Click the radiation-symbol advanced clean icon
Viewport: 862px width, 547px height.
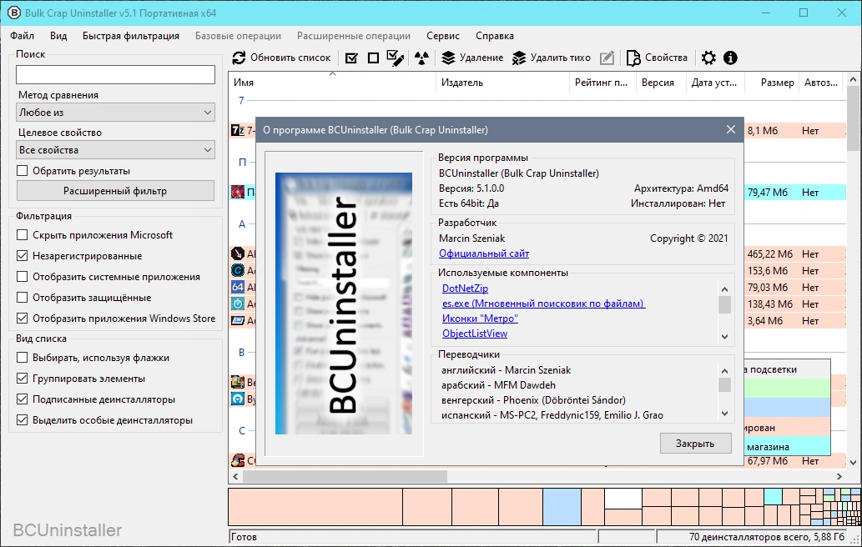pyautogui.click(x=421, y=58)
